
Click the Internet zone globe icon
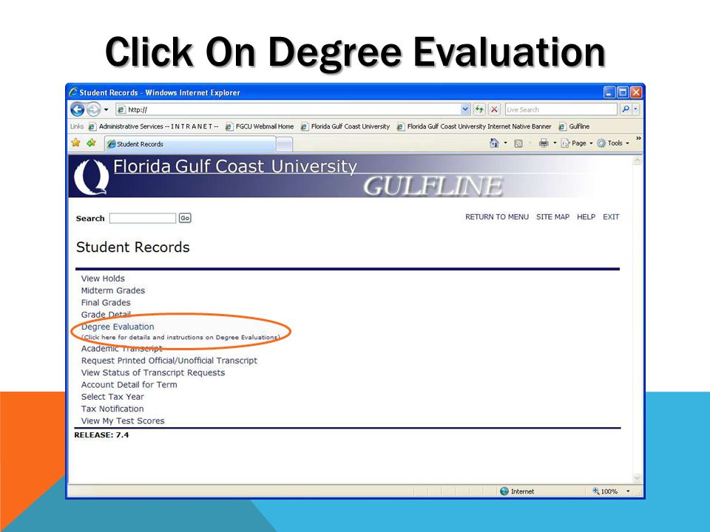[504, 491]
